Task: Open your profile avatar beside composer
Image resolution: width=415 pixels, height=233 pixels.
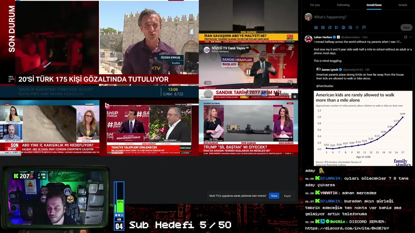Action: (308, 17)
